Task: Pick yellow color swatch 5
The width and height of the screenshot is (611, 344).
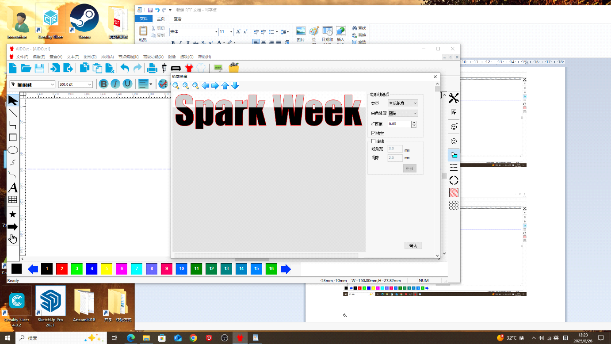Action: (107, 268)
